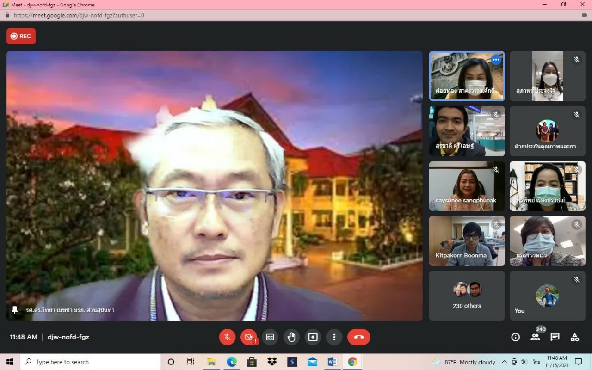Select the saysunee sangphueak video tile
592x370 pixels.
pyautogui.click(x=467, y=186)
